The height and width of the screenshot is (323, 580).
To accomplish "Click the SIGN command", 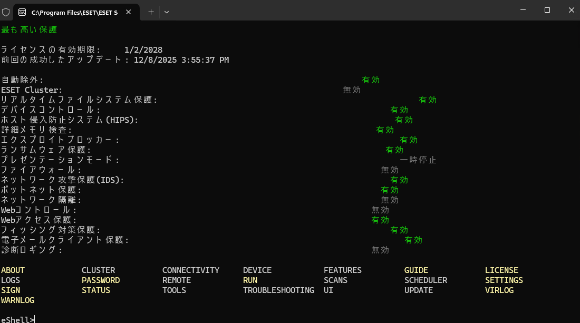I will click(x=11, y=290).
